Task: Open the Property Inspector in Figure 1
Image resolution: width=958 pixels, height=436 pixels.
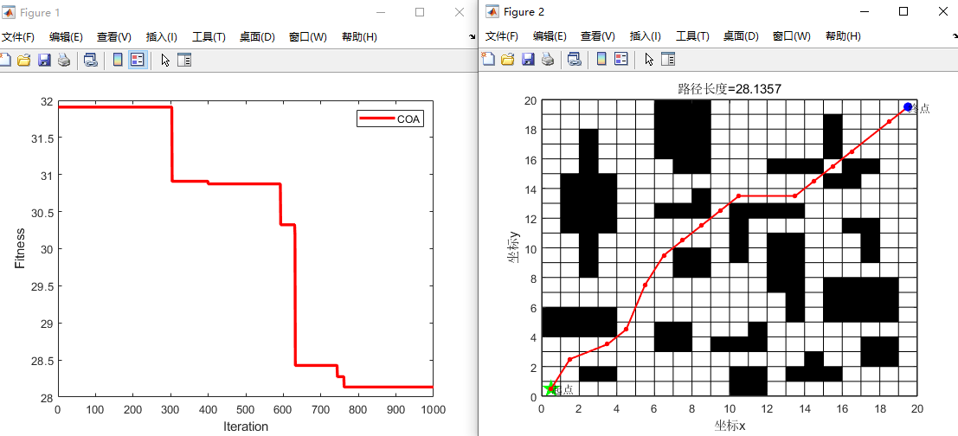Action: pyautogui.click(x=184, y=60)
